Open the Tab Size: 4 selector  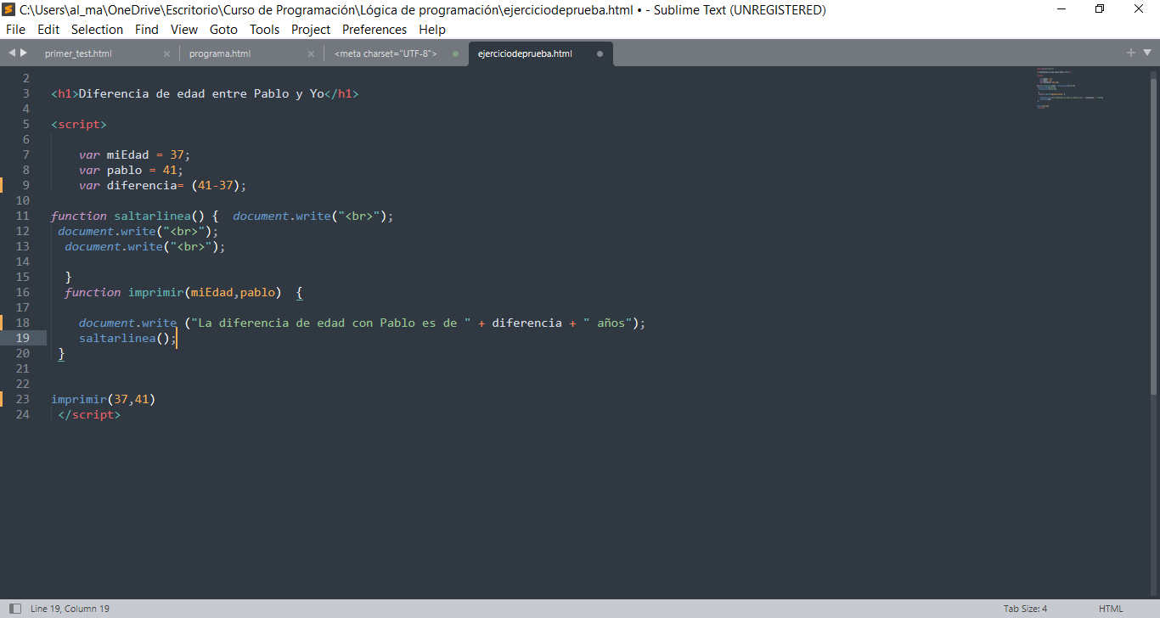tap(1025, 609)
